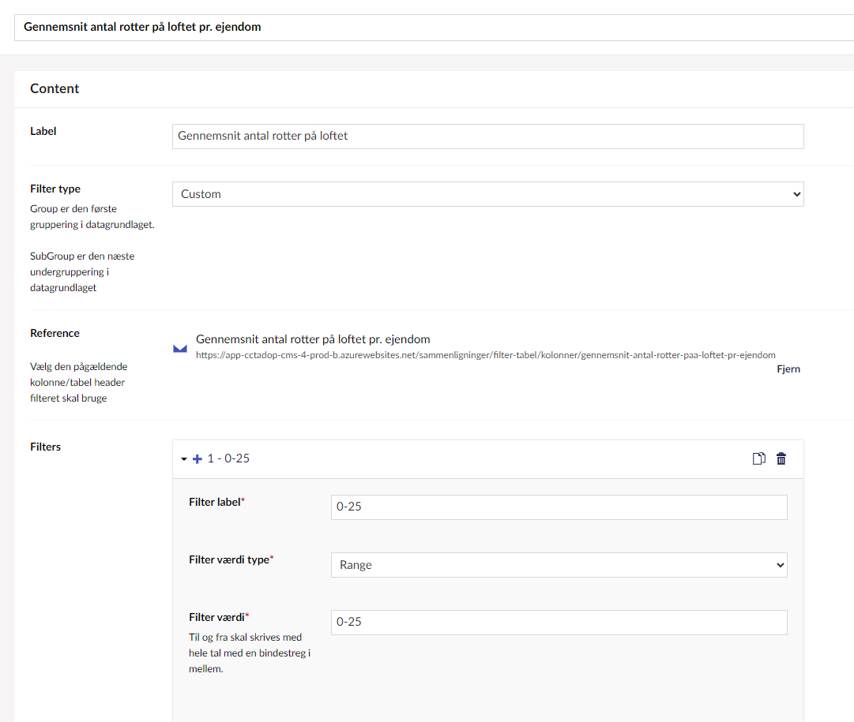Open the Filter værdi type Range dropdown
The width and height of the screenshot is (854, 722).
pyautogui.click(x=559, y=565)
